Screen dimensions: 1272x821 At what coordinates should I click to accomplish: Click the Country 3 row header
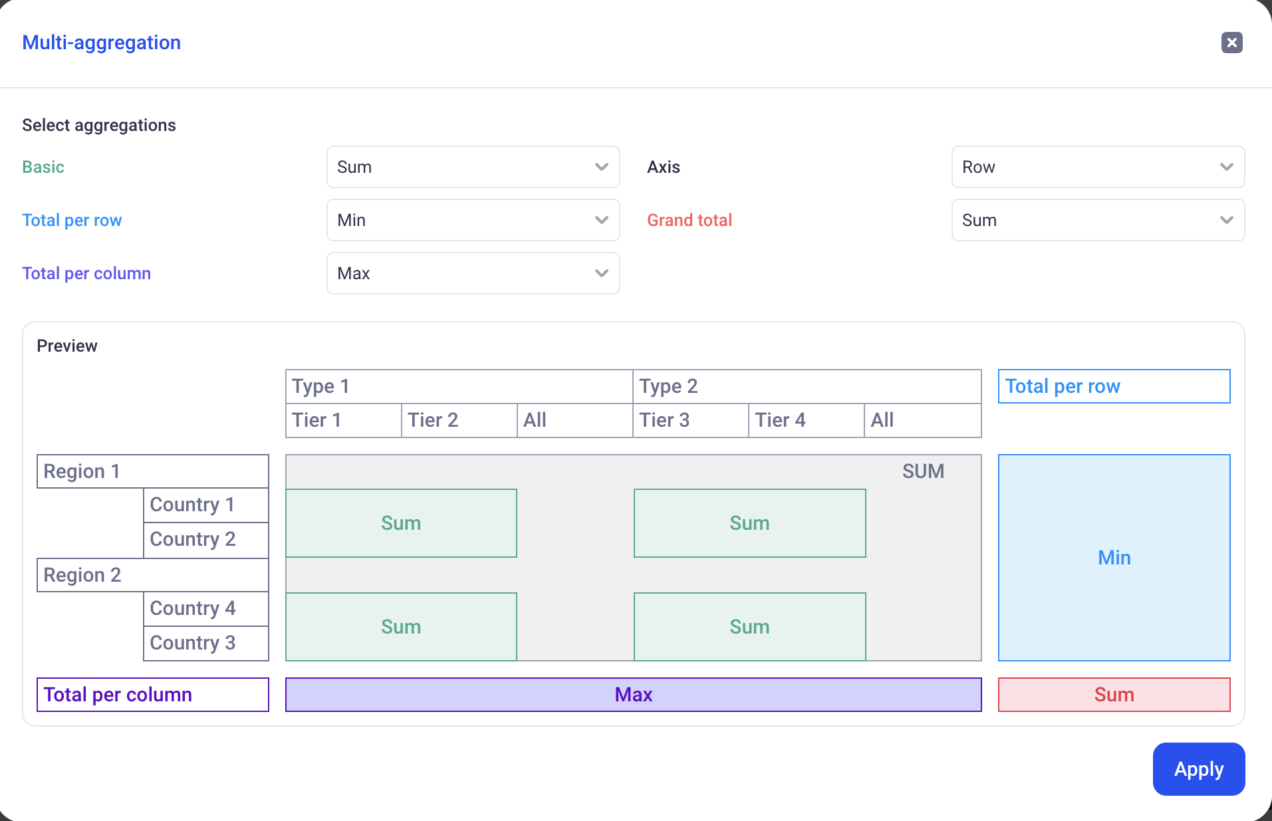pyautogui.click(x=206, y=643)
